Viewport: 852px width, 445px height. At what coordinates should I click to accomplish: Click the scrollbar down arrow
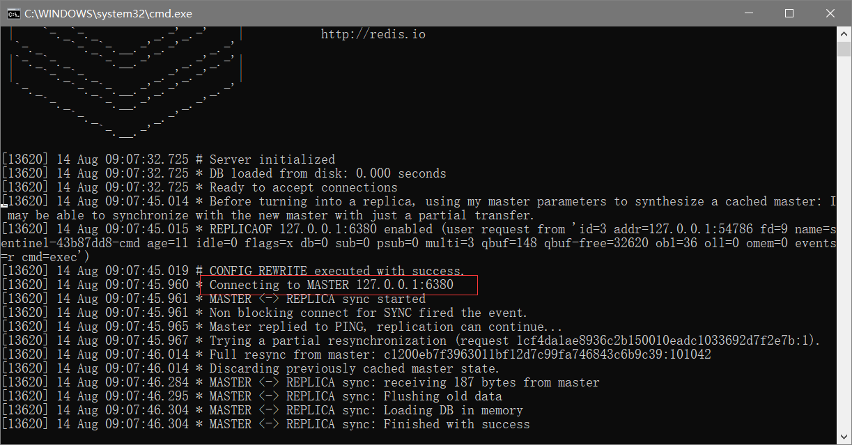[x=844, y=437]
